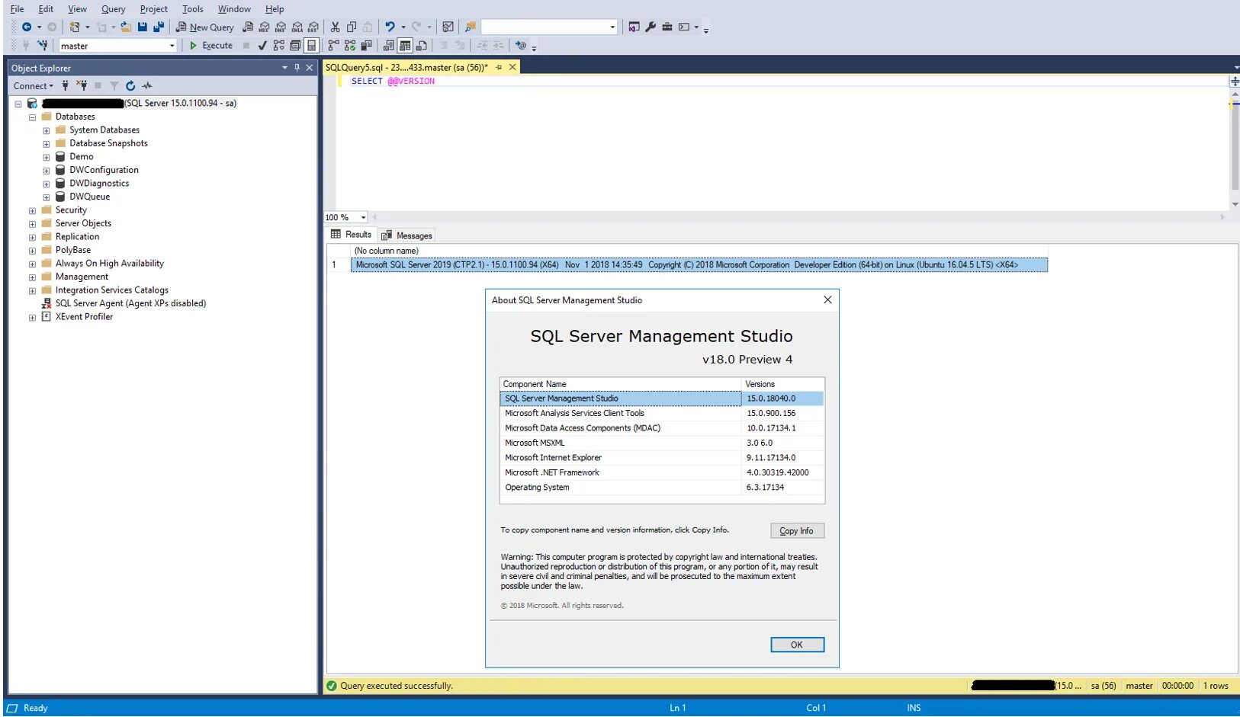
Task: Select the DWConfiguration database
Action: [104, 170]
